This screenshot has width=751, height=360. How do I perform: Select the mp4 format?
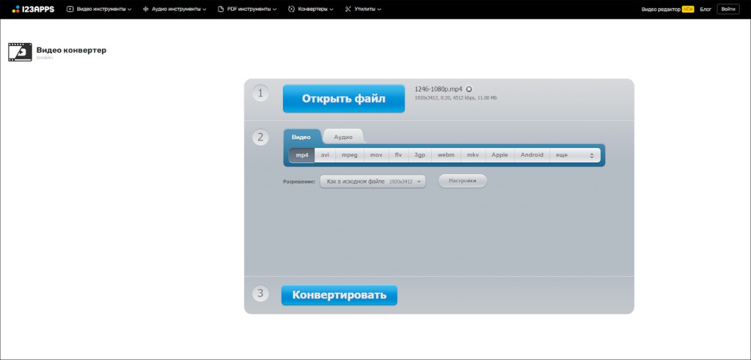[301, 155]
